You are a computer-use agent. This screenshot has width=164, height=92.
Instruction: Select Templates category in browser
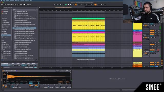pos(6,37)
